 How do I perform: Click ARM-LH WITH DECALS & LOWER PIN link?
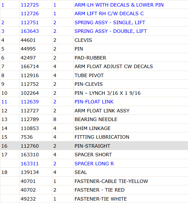[x=119, y=5]
